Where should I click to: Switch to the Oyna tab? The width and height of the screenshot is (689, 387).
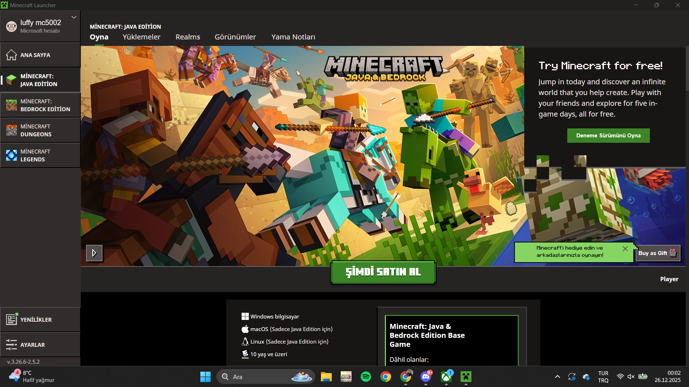(99, 37)
